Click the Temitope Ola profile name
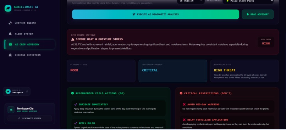The width and height of the screenshot is (286, 130). coord(25,108)
